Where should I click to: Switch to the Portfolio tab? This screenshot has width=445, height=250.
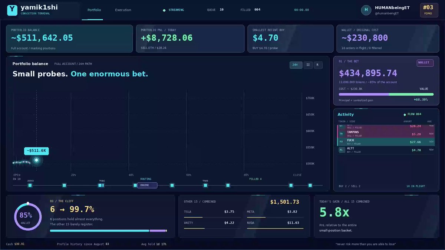pyautogui.click(x=94, y=10)
